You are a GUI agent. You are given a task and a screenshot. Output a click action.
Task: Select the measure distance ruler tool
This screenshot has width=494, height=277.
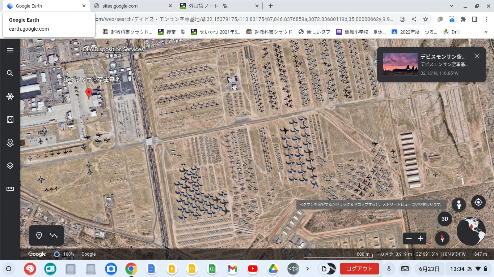pos(10,189)
